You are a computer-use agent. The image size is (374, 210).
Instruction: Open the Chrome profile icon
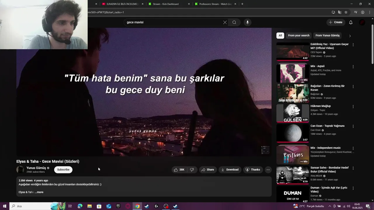pyautogui.click(x=363, y=12)
